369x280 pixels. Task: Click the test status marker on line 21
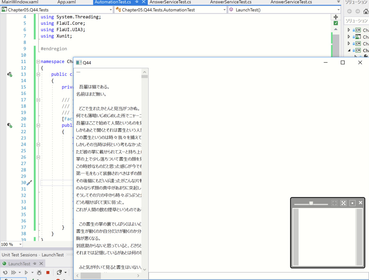[10, 125]
